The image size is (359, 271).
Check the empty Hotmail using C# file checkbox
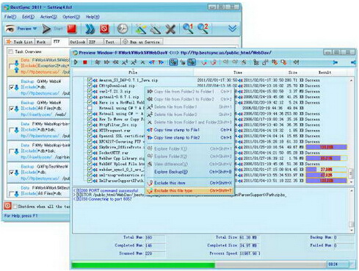[x=90, y=108]
